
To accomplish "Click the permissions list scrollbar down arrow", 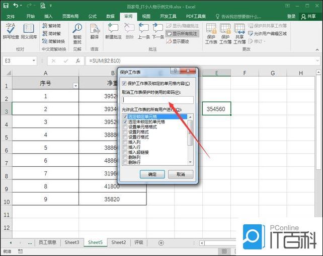I will [x=190, y=162].
